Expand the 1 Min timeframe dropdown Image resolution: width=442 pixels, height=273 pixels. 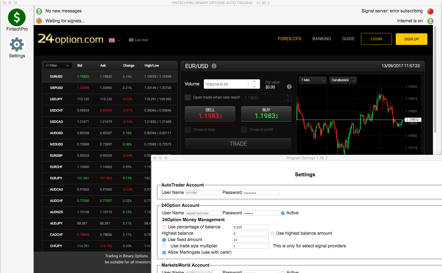pyautogui.click(x=313, y=80)
